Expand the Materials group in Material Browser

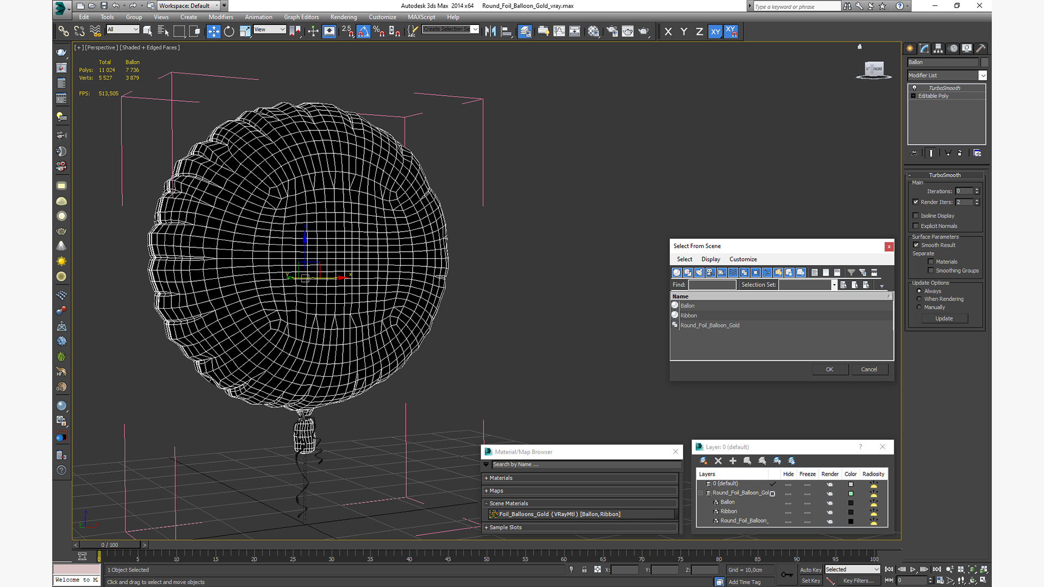pos(580,478)
